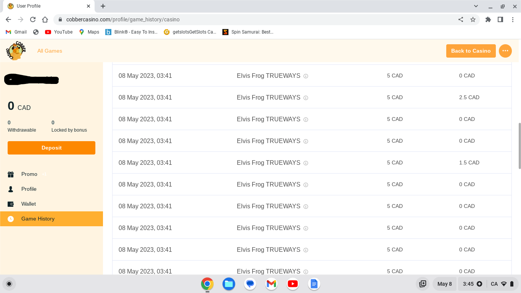The width and height of the screenshot is (521, 293).
Task: Follow the All Games link
Action: 50,51
